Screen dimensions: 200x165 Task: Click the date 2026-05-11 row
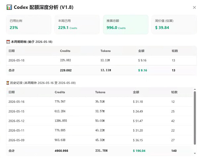pyautogui.click(x=100, y=130)
